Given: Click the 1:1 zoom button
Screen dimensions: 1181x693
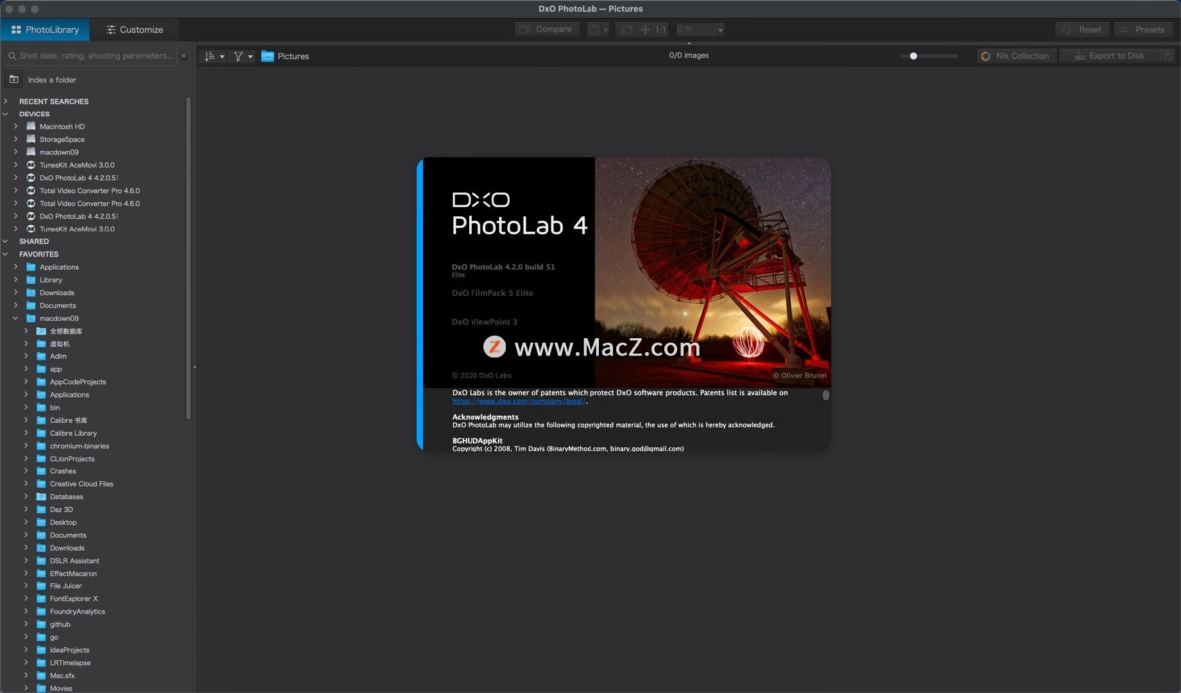Looking at the screenshot, I should (x=660, y=30).
